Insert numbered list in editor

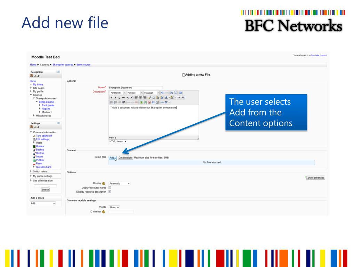115,102
